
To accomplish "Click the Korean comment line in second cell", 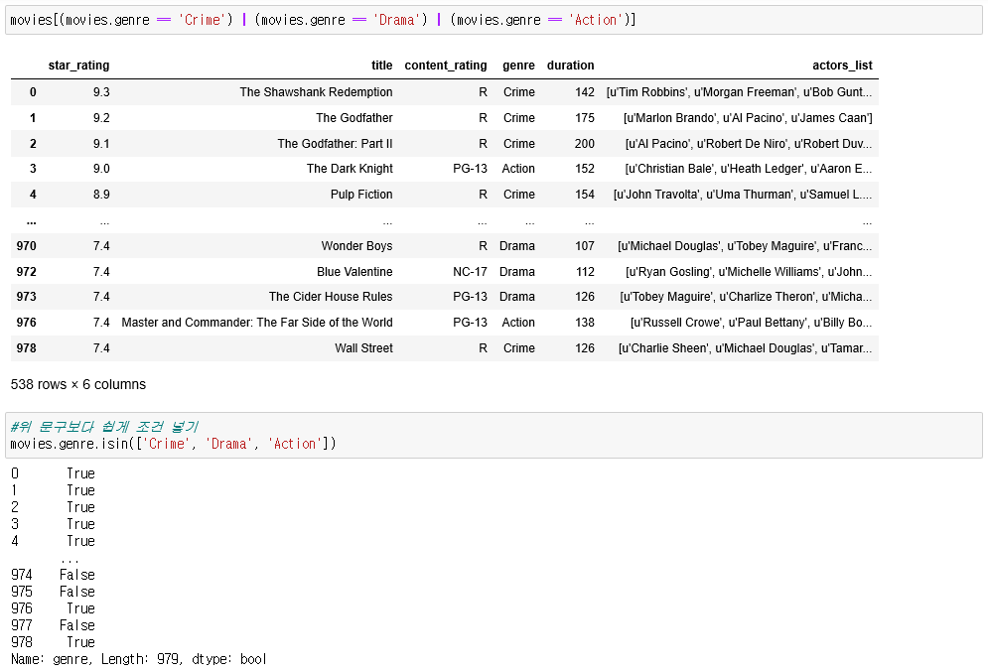I will pyautogui.click(x=104, y=427).
